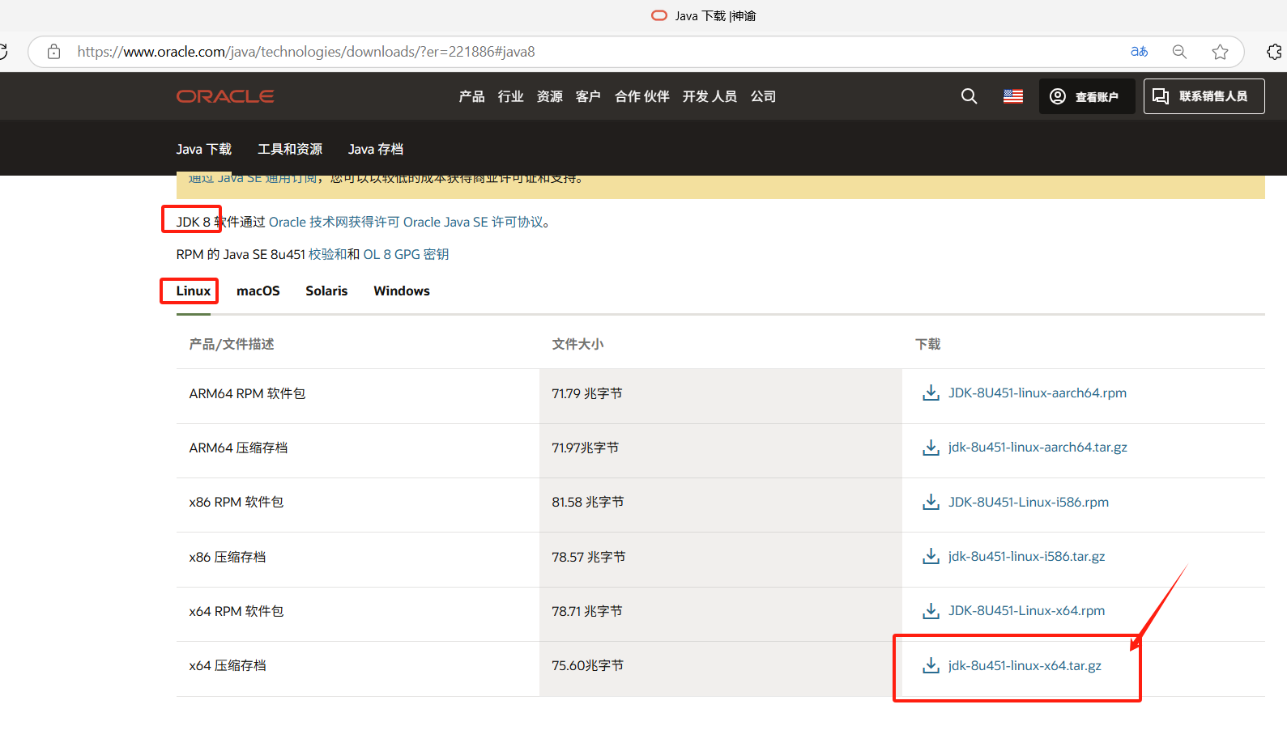Click the 文件大小 column header
This screenshot has width=1287, height=730.
(577, 345)
